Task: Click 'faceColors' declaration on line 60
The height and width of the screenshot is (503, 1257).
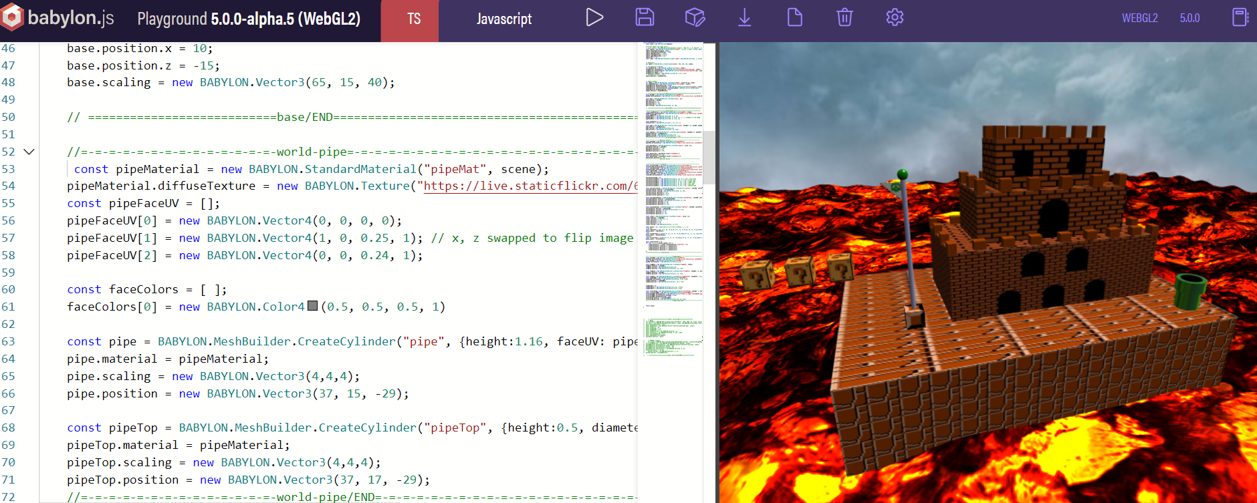Action: [x=144, y=289]
